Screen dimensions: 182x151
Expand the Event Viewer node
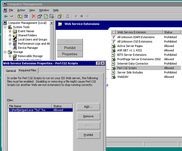coord(10,31)
